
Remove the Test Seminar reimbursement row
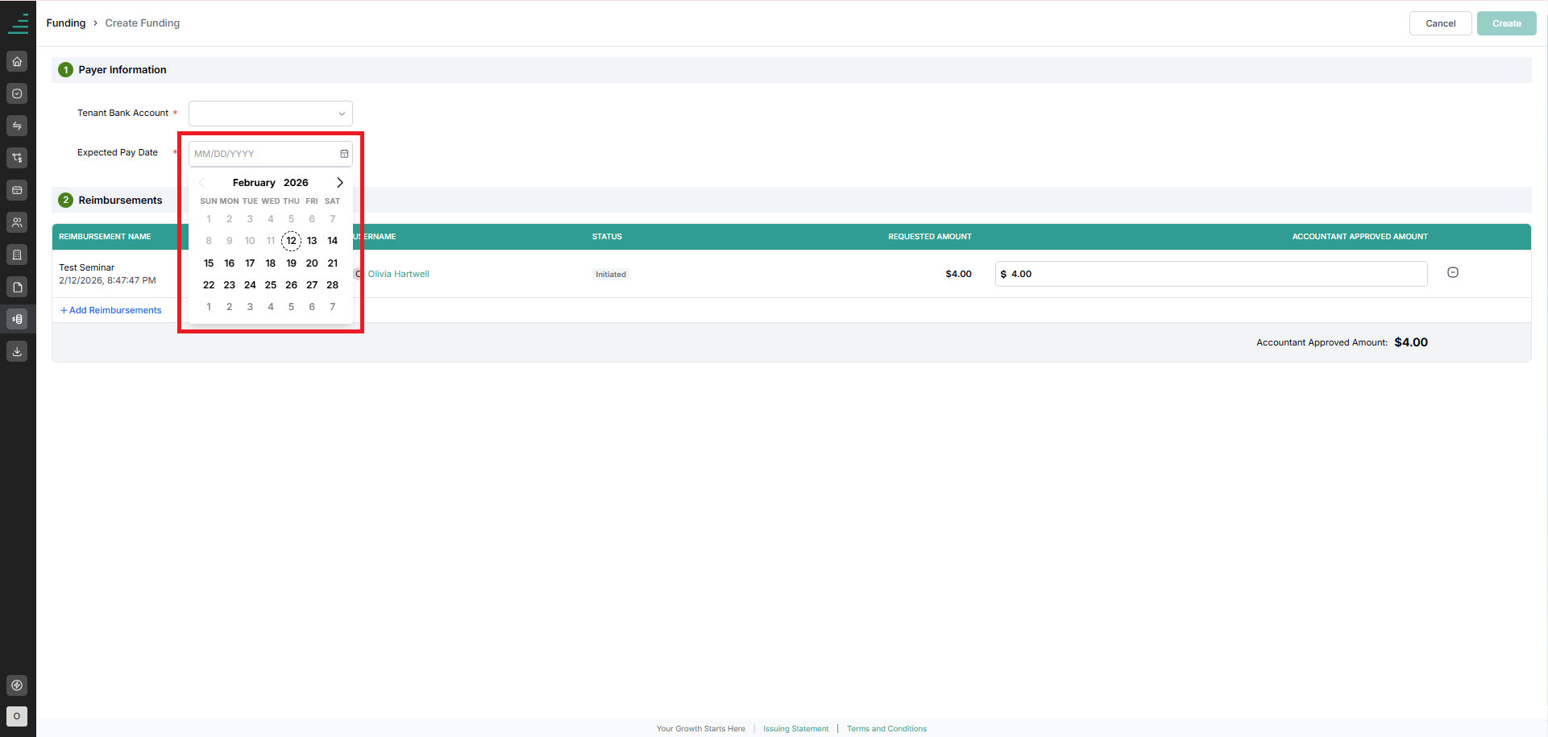(1453, 272)
